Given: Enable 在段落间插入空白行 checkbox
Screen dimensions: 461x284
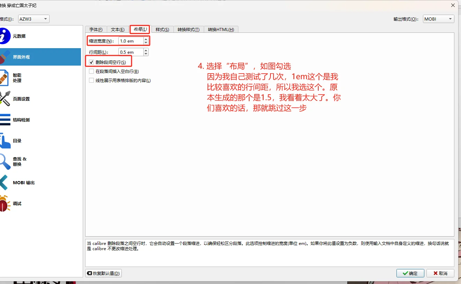Looking at the screenshot, I should pos(91,71).
